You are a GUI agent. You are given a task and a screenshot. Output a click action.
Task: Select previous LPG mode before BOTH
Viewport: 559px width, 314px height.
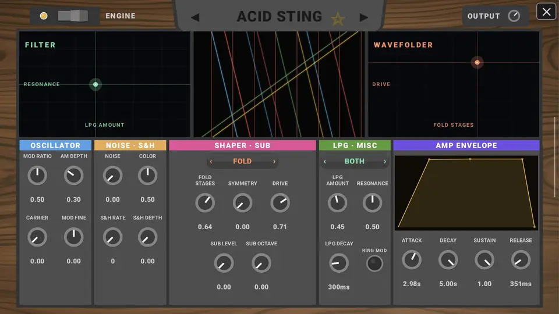click(325, 162)
